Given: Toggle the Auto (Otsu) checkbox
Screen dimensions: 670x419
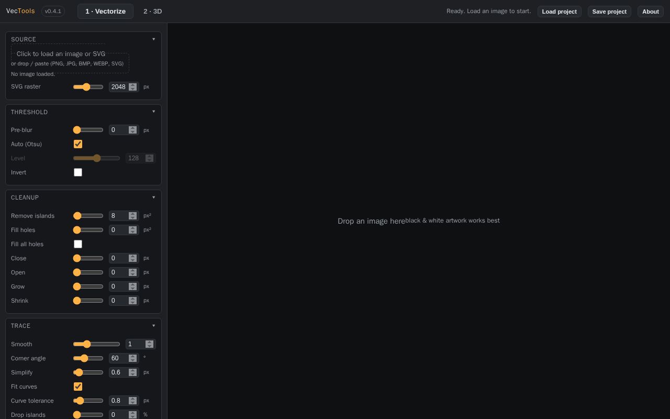Looking at the screenshot, I should pyautogui.click(x=78, y=144).
